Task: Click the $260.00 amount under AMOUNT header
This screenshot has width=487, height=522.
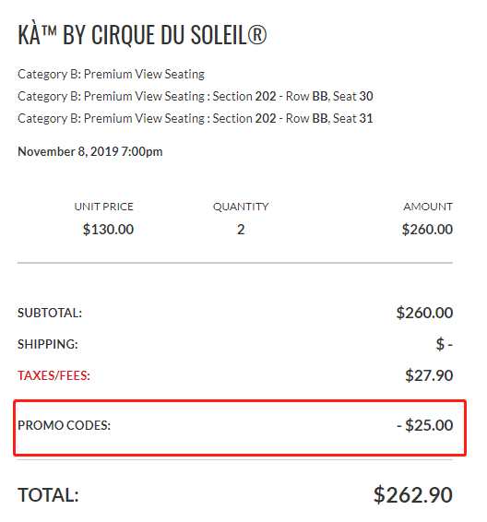Action: [x=427, y=230]
